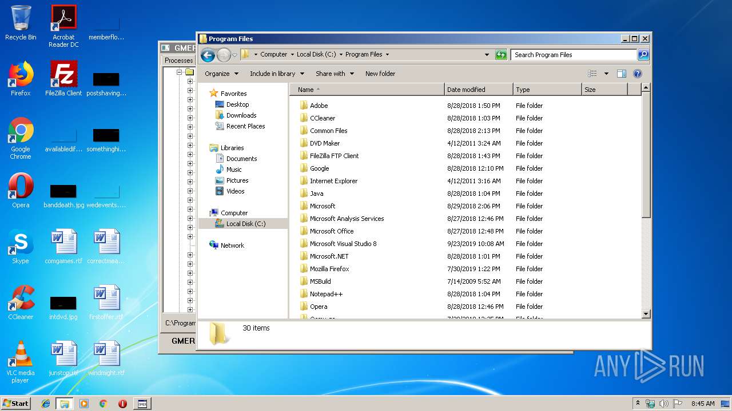Open recent pages dropdown beside Forward
Image resolution: width=732 pixels, height=411 pixels.
234,55
